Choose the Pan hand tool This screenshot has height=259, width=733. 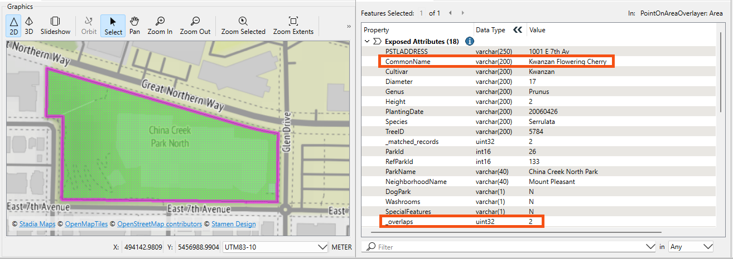tap(134, 26)
